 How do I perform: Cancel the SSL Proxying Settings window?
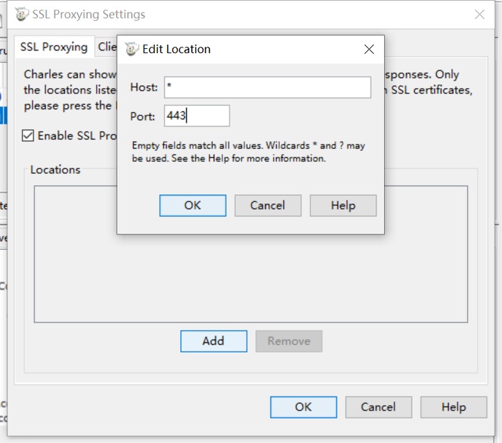[379, 407]
